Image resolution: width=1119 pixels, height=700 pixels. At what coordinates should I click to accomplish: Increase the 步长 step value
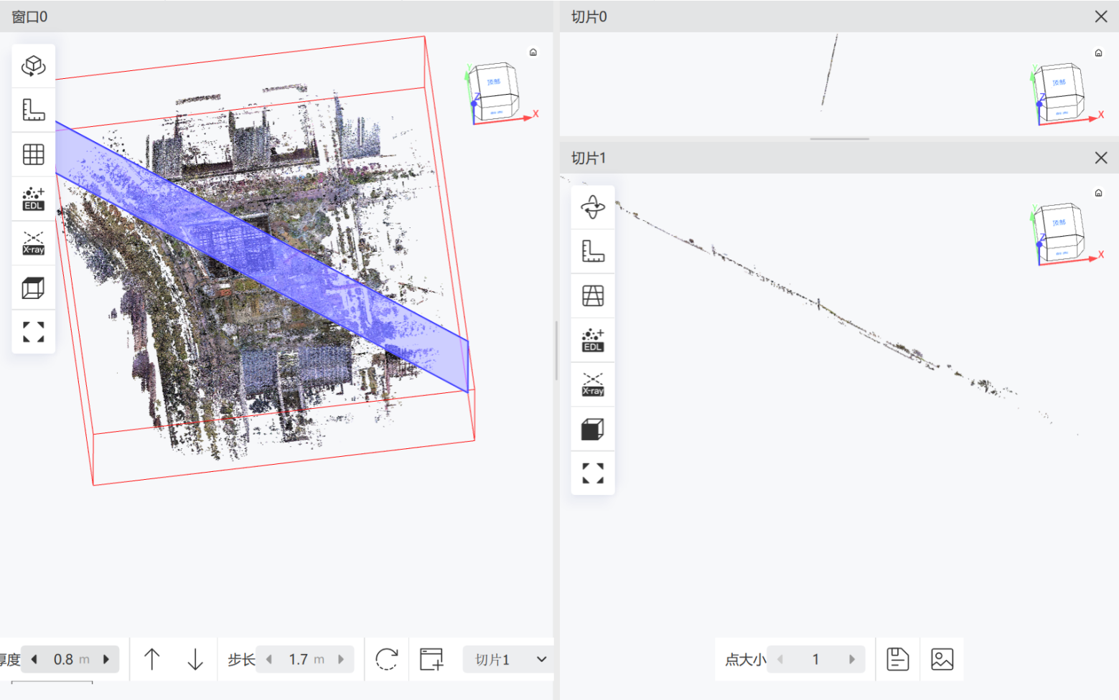[341, 659]
